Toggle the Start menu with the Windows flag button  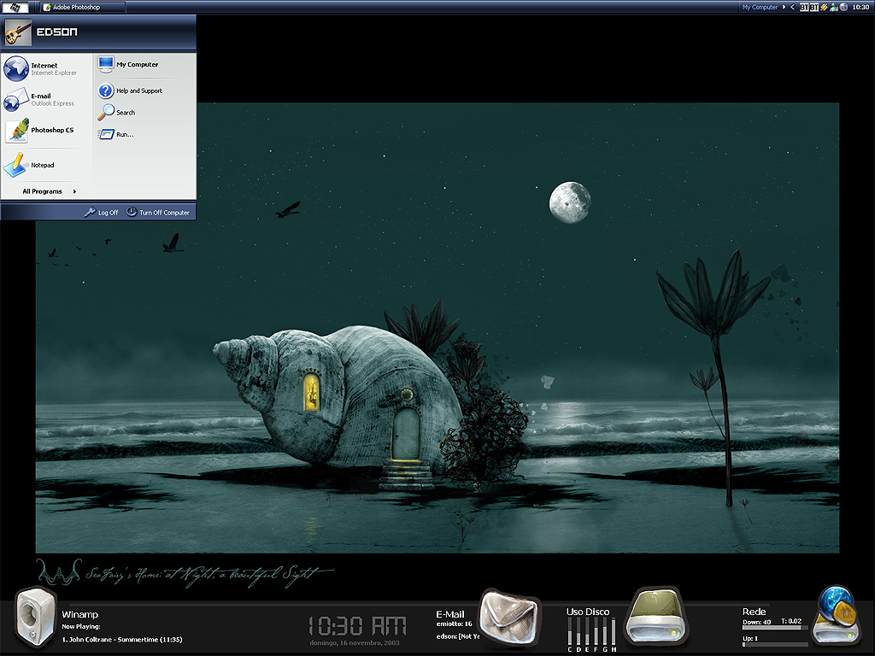(17, 7)
